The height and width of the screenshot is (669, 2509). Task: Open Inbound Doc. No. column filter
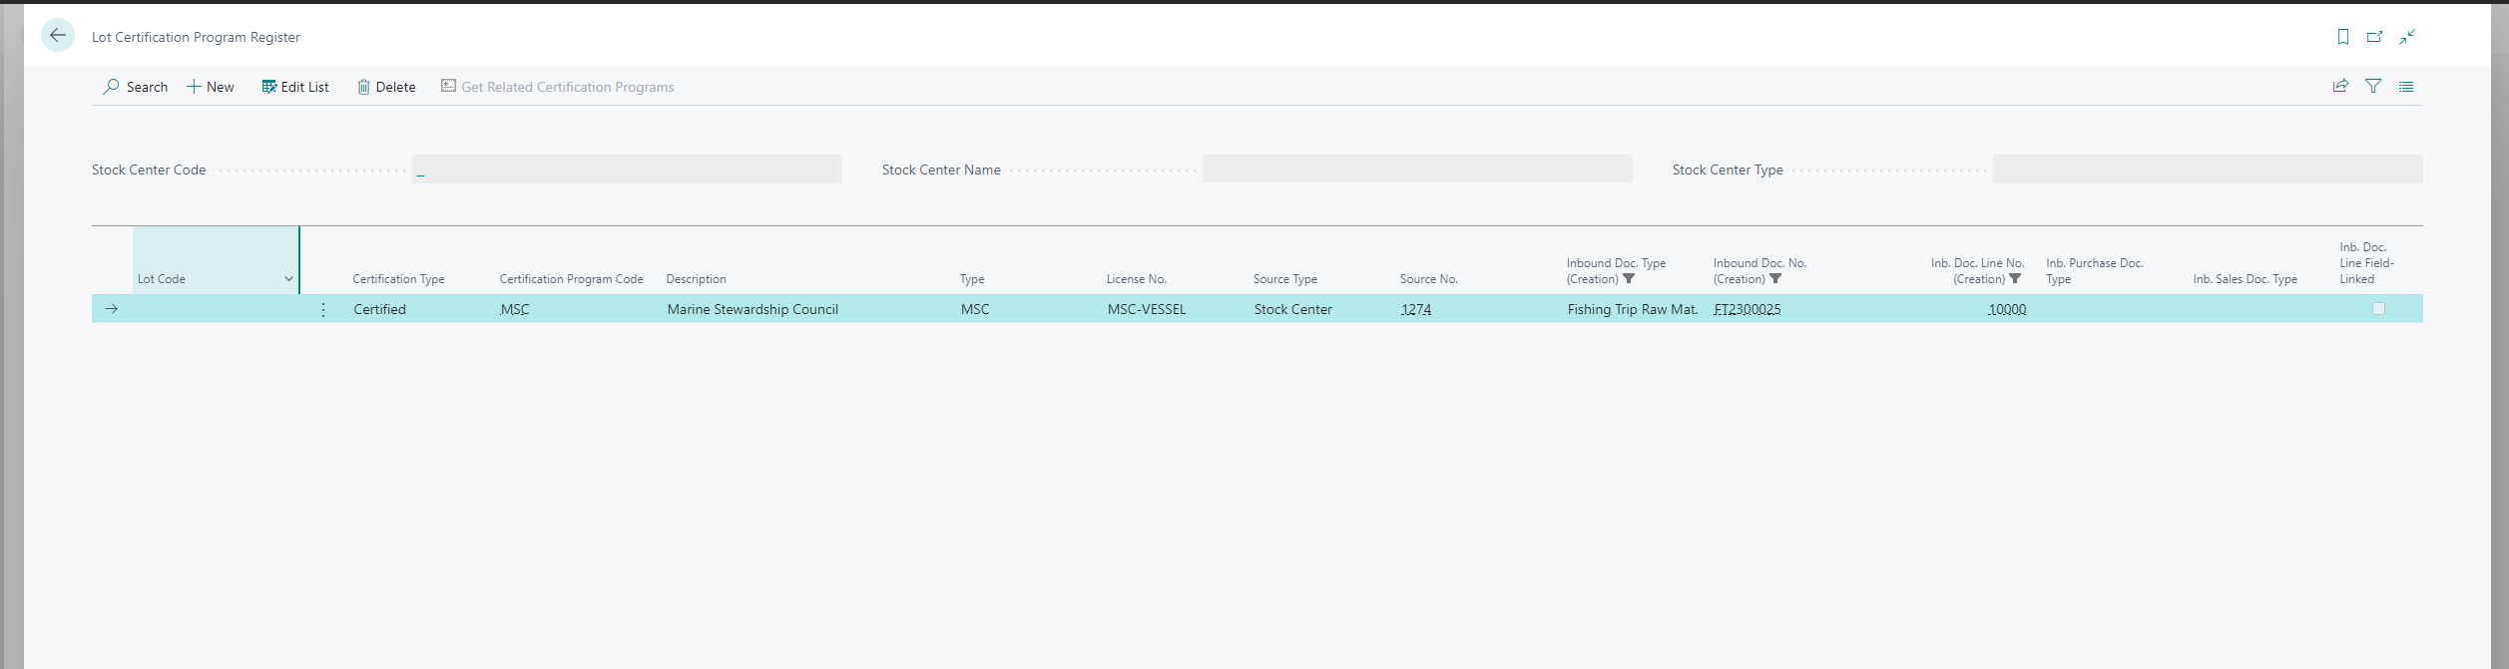coord(1775,279)
